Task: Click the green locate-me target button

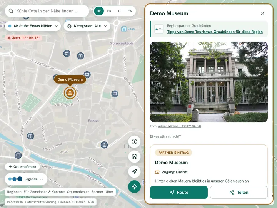Action: pyautogui.click(x=134, y=186)
